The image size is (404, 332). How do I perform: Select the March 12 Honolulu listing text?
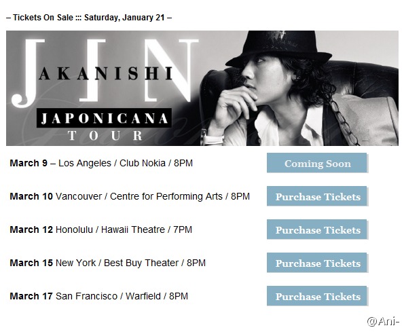100,229
